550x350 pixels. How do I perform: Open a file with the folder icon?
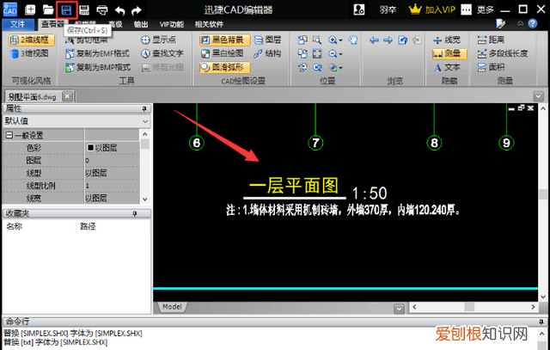click(x=48, y=9)
